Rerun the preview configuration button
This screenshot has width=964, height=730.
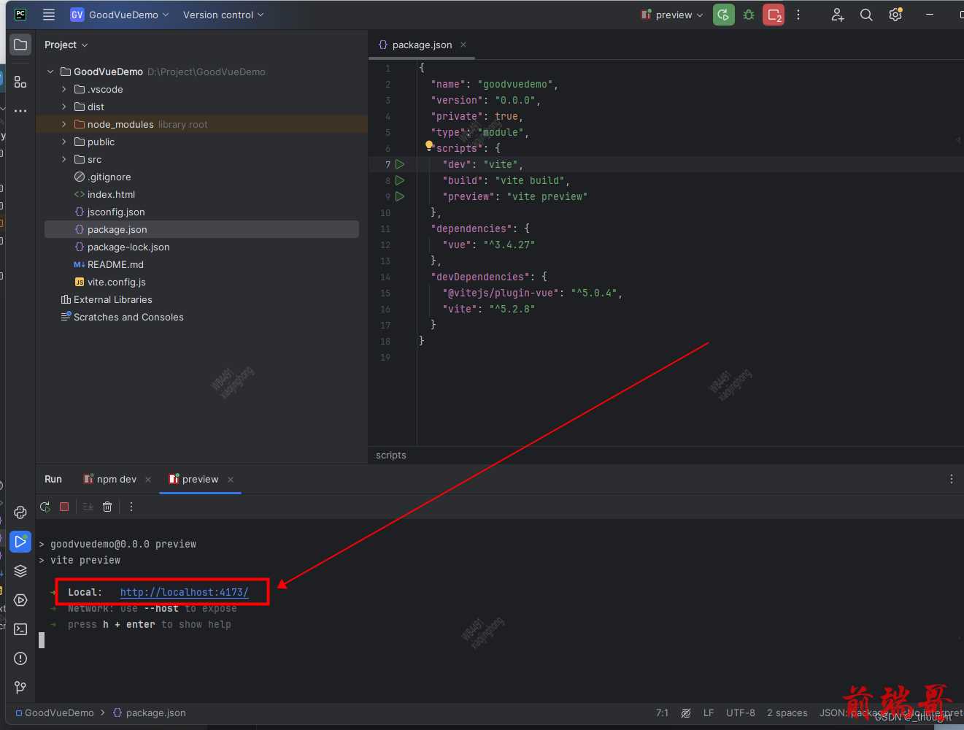coord(723,15)
